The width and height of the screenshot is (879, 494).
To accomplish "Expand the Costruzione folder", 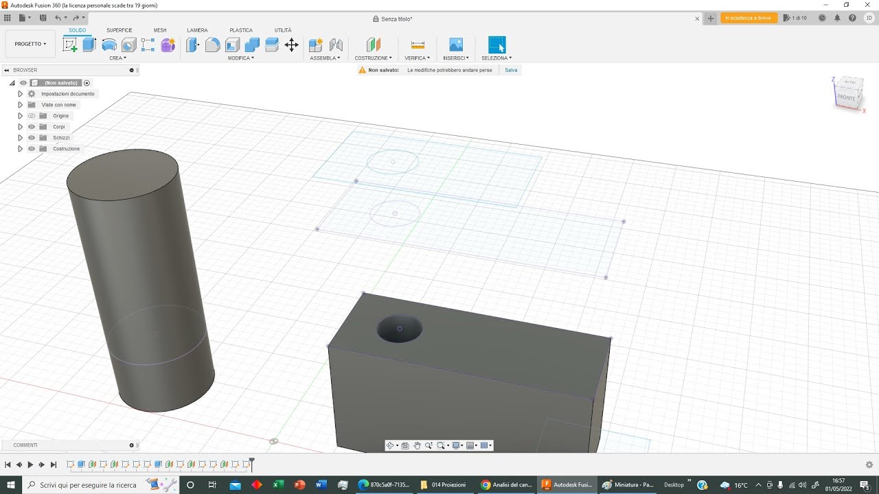I will 21,149.
